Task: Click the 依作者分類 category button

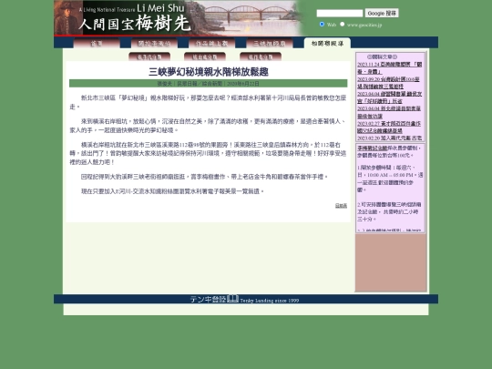Action: click(261, 56)
